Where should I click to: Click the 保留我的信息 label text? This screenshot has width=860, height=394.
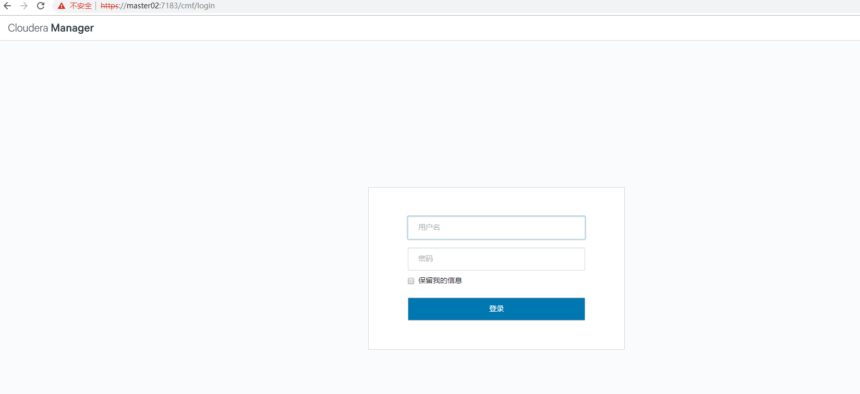coord(440,280)
